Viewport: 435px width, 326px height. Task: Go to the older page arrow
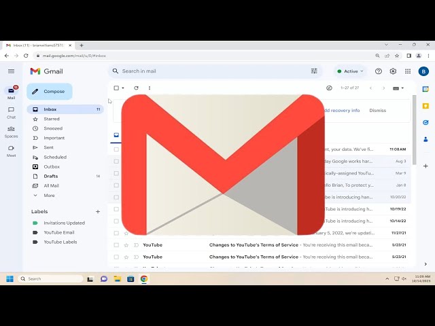(383, 88)
